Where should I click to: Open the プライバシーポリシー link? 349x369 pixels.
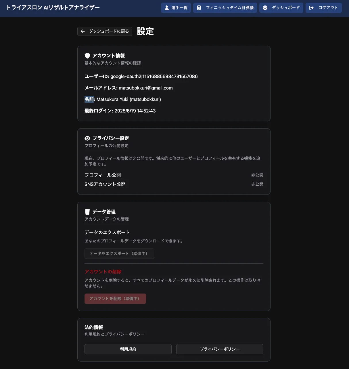pyautogui.click(x=220, y=349)
